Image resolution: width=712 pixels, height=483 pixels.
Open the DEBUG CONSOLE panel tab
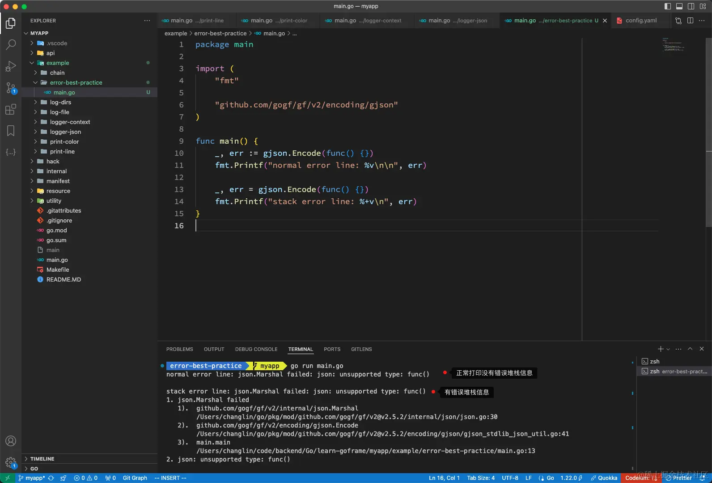(256, 349)
